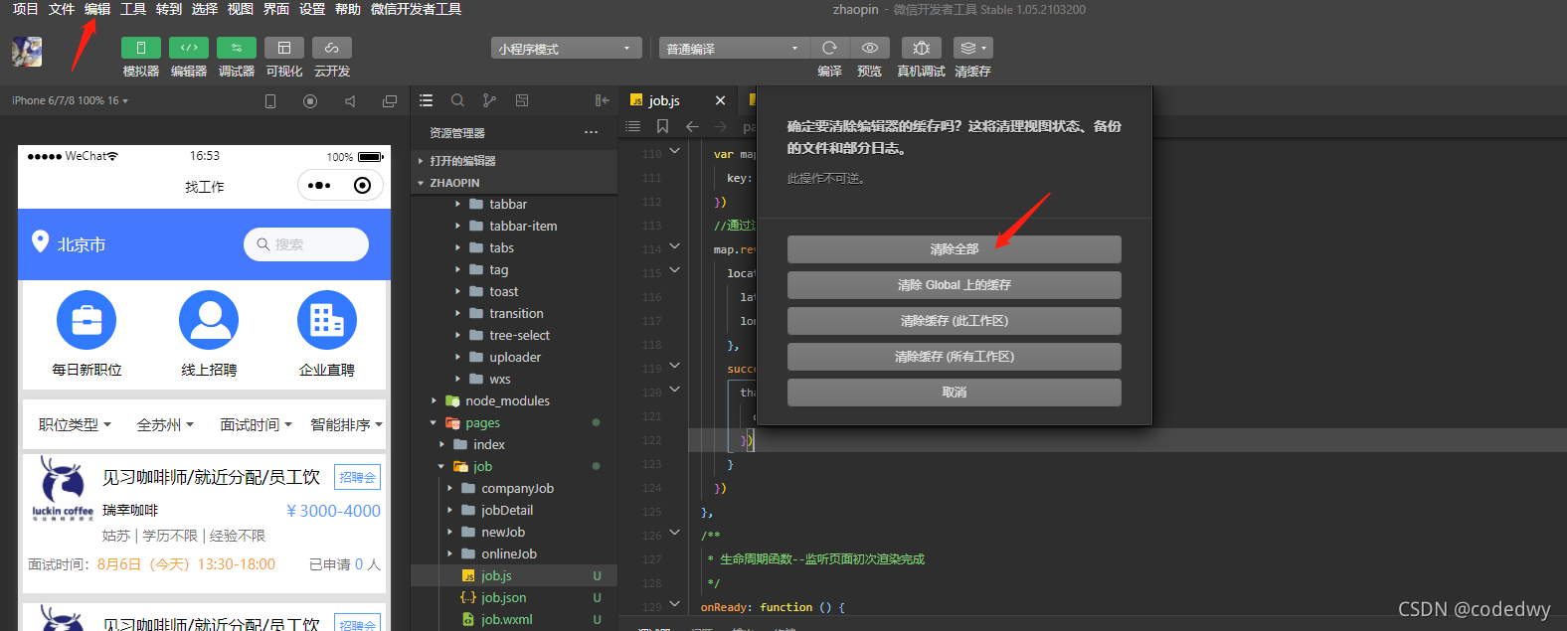Viewport: 1567px width, 631px height.
Task: Open the visualization tool button
Action: tap(284, 48)
